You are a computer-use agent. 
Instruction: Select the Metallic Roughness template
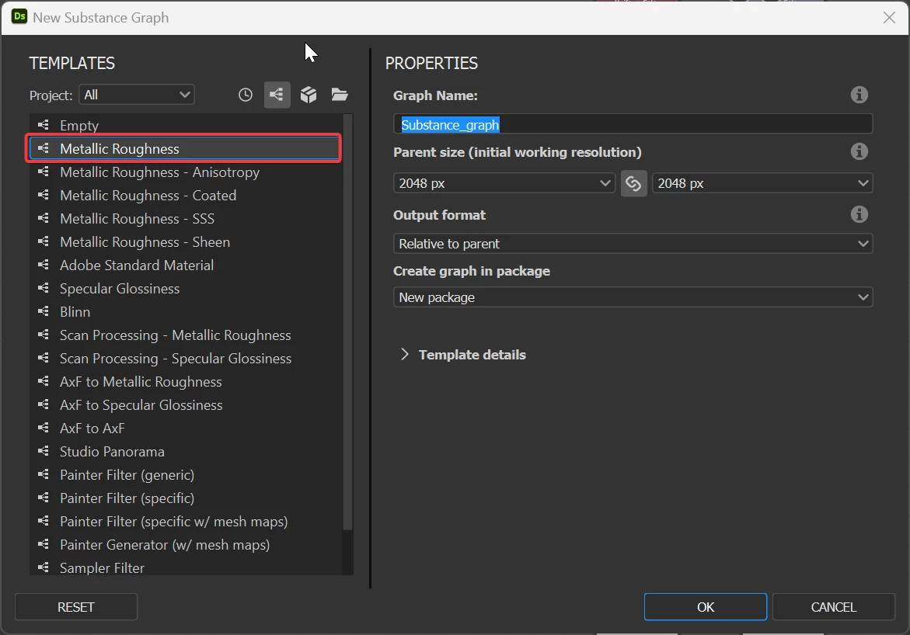point(183,148)
